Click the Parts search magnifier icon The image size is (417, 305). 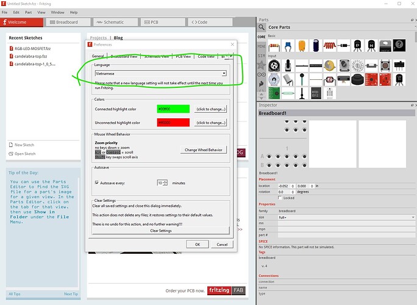(262, 27)
